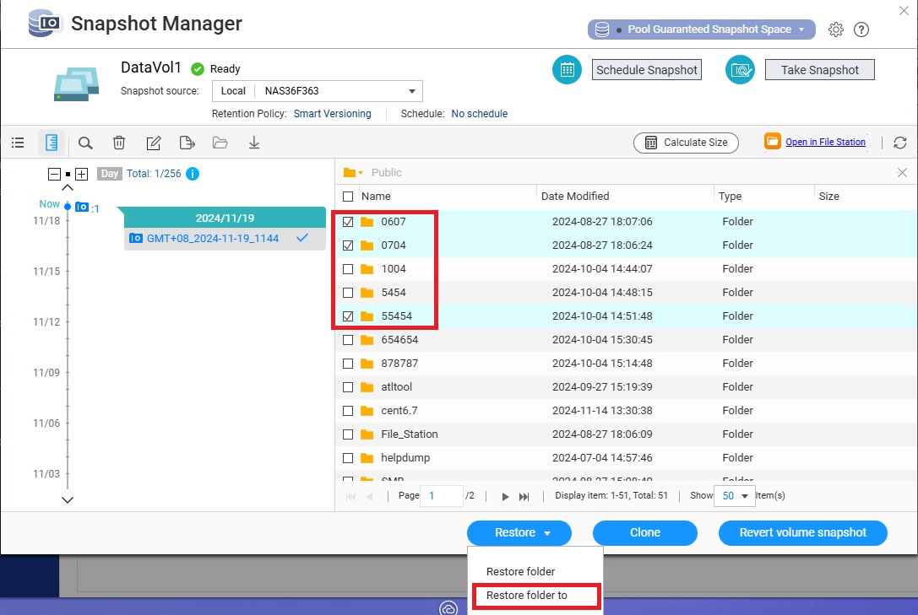The width and height of the screenshot is (918, 615).
Task: Click the zoom out minus timeline icon
Action: click(54, 174)
